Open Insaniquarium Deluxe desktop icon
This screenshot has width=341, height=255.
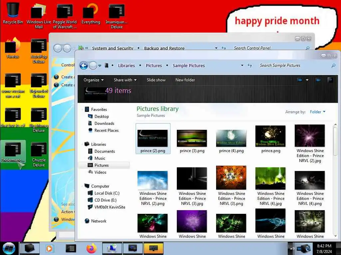117,16
